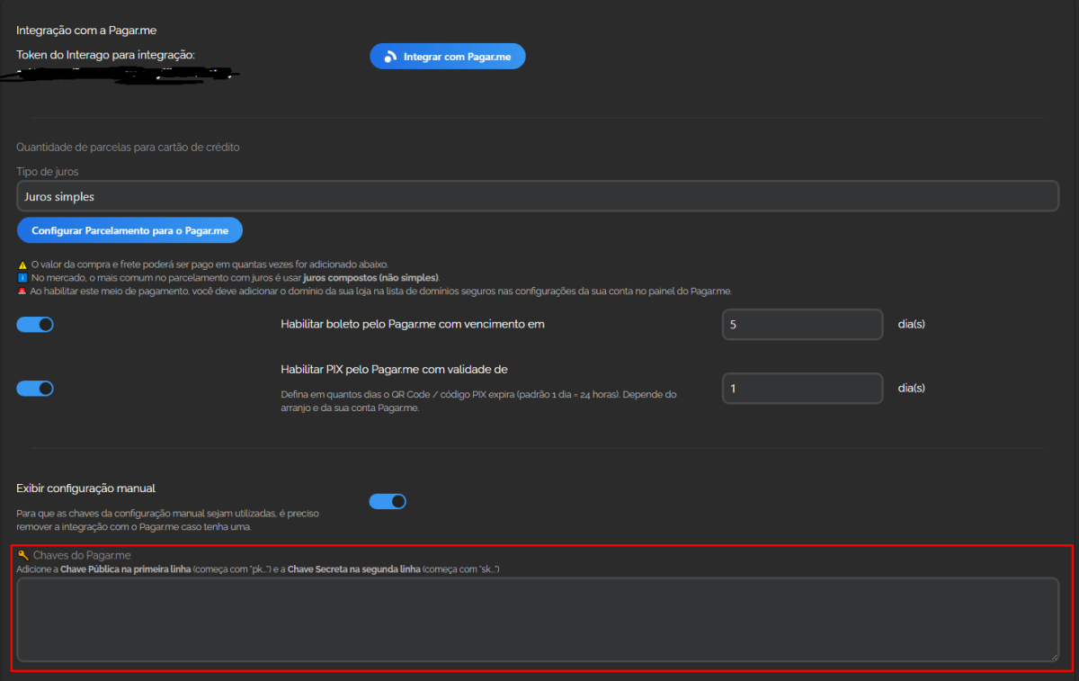The height and width of the screenshot is (681, 1079).
Task: Click the Exibir configuração manual label
Action: tap(86, 488)
